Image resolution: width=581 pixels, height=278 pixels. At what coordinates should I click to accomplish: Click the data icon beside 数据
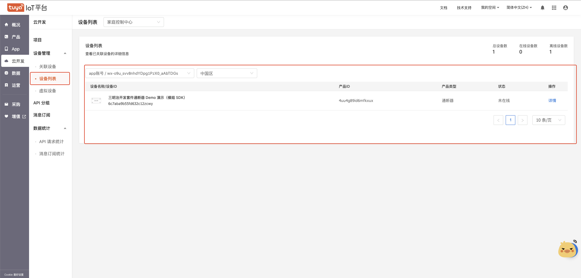6,73
